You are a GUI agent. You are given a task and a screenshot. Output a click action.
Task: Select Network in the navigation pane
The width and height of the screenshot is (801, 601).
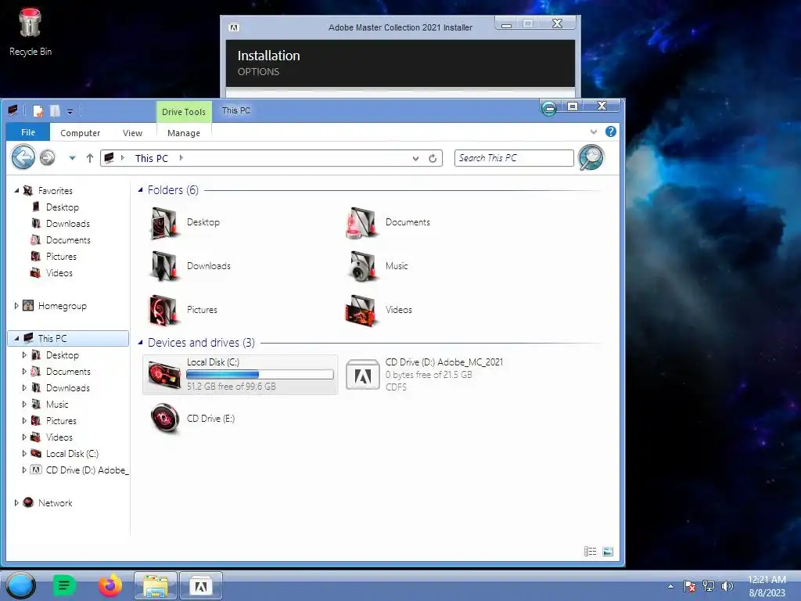click(55, 503)
